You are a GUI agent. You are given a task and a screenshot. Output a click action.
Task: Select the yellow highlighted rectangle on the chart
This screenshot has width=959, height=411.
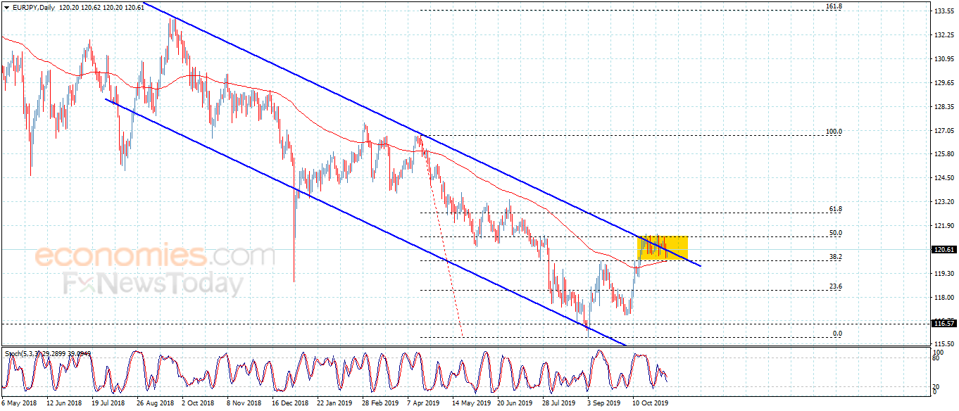tap(663, 248)
